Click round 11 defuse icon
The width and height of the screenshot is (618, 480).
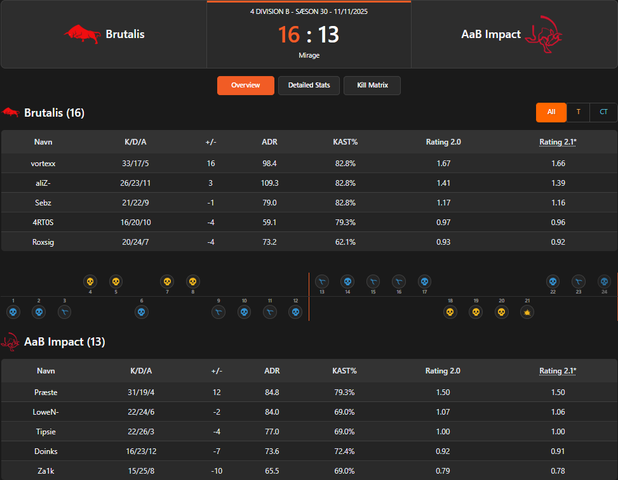pos(270,313)
